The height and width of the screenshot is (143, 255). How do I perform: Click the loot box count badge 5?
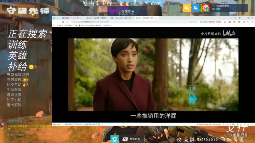click(33, 67)
